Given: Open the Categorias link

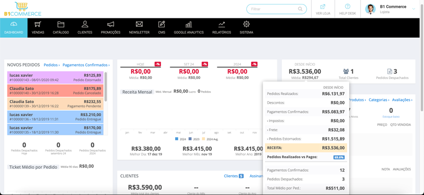Looking at the screenshot, I should coord(379,100).
